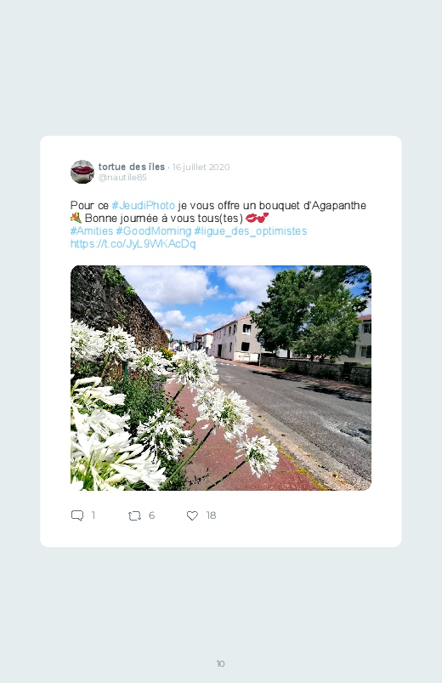Click the like count 18

point(211,515)
